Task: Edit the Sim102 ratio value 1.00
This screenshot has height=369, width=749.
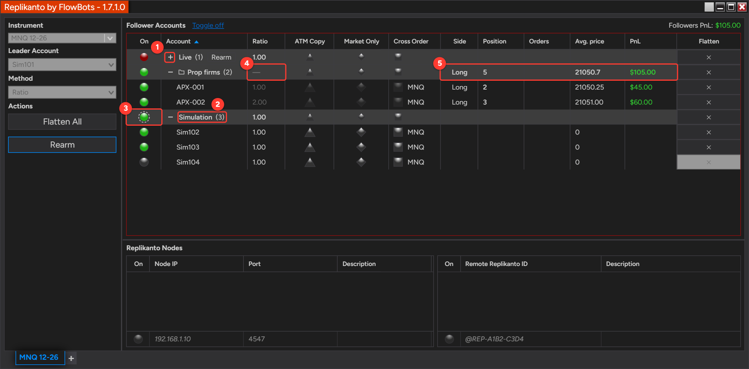Action: pos(259,132)
